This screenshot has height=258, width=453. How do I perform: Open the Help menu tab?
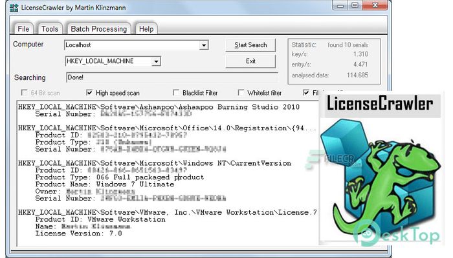tap(146, 29)
